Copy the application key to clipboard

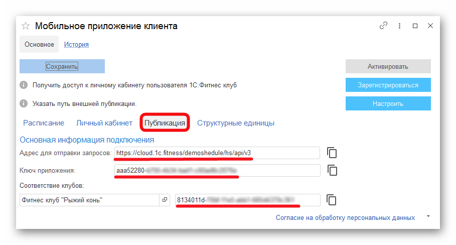(x=332, y=170)
